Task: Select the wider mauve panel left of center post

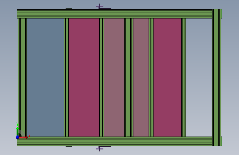Action: coord(114,77)
